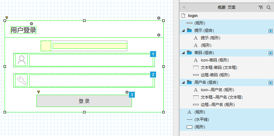Click the long yellow prompt text rectangle
This screenshot has width=274, height=136.
[90, 46]
